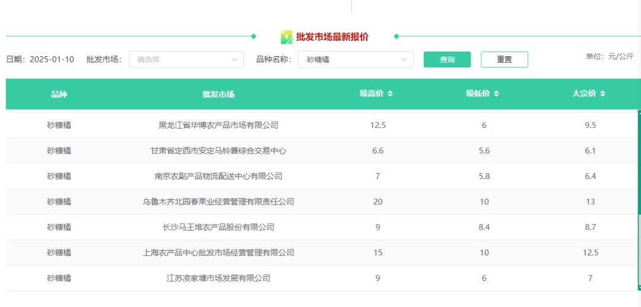Click the date value 2025-01-10
This screenshot has width=641, height=307.
click(52, 59)
